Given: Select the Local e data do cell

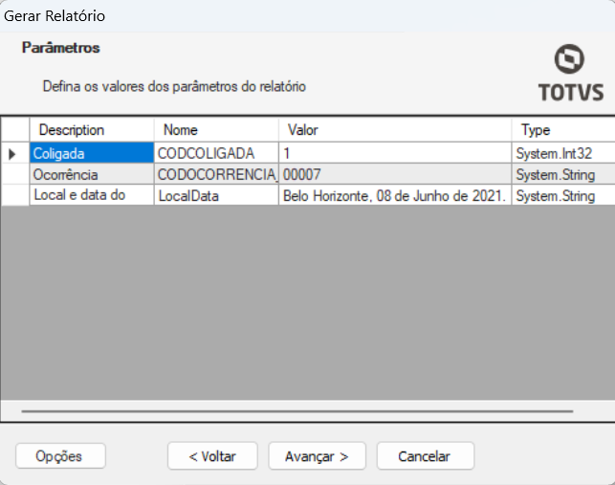Looking at the screenshot, I should point(92,195).
